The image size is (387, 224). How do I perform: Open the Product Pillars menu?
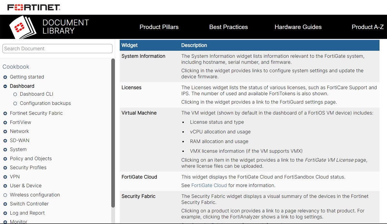159,27
